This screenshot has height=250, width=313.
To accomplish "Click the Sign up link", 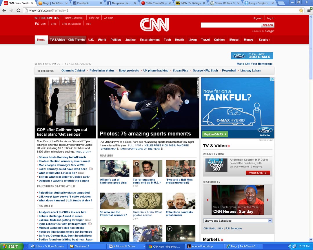I will pos(258,18).
